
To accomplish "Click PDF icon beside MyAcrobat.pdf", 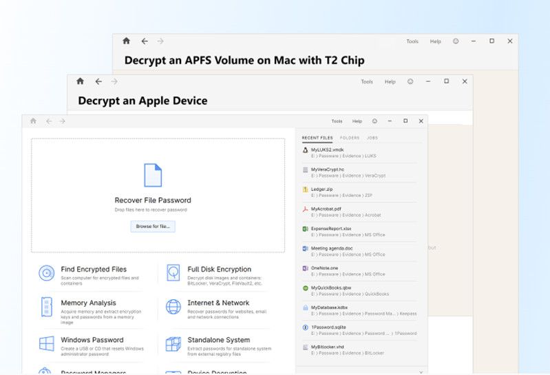I will click(x=305, y=210).
